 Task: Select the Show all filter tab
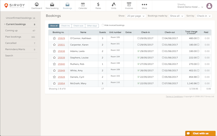tap(54, 26)
